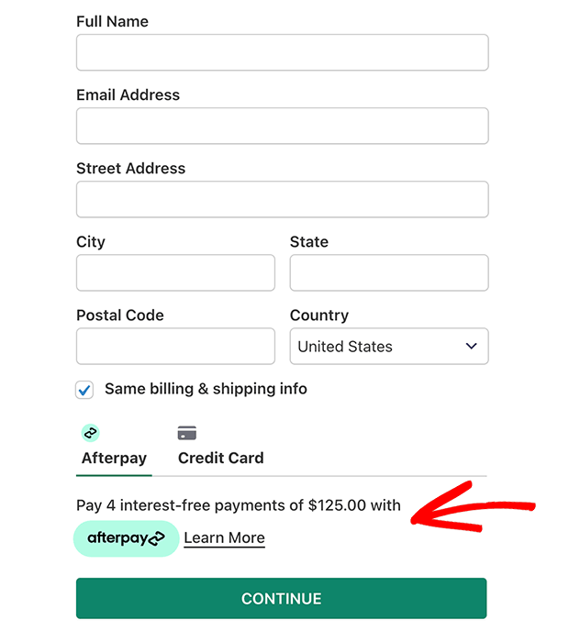
Task: Open the Country dropdown showing United States
Action: click(x=389, y=346)
